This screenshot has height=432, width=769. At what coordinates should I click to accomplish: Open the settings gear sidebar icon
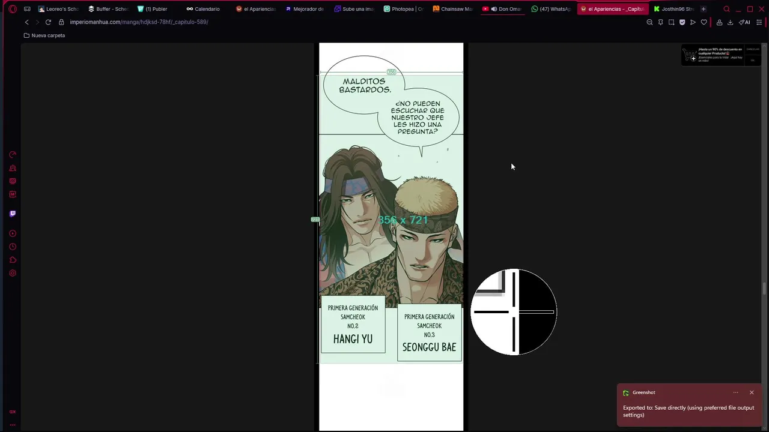[x=13, y=273]
